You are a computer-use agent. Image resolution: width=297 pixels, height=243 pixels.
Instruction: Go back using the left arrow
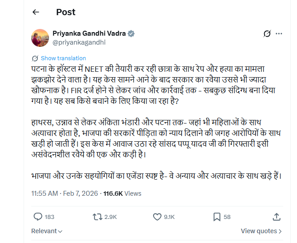click(x=36, y=12)
